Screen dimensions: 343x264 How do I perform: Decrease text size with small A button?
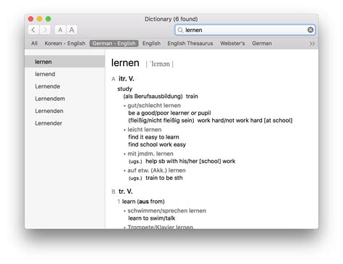(x=60, y=30)
